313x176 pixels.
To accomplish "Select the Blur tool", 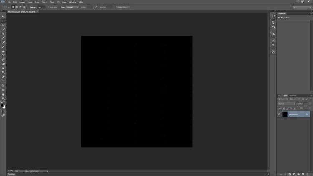I will tap(3, 68).
